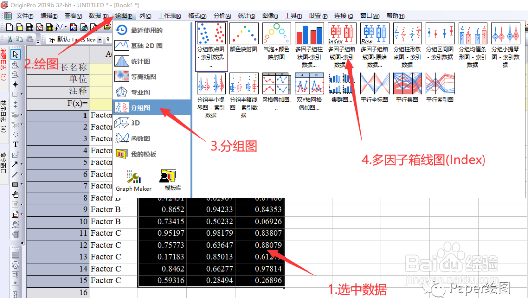
Task: Expand the Arrow tool options dropdown
Action: click(x=22, y=164)
